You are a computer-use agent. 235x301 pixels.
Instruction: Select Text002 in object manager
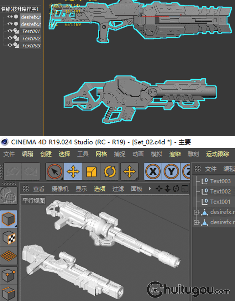pyautogui.click(x=220, y=191)
